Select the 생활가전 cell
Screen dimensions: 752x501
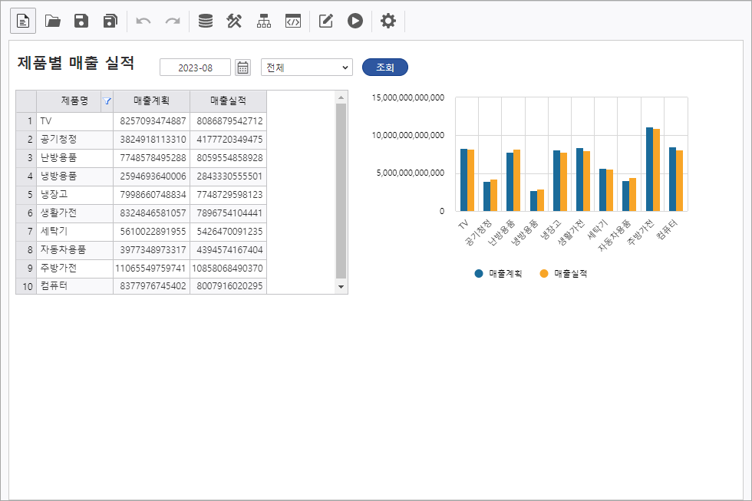click(75, 213)
